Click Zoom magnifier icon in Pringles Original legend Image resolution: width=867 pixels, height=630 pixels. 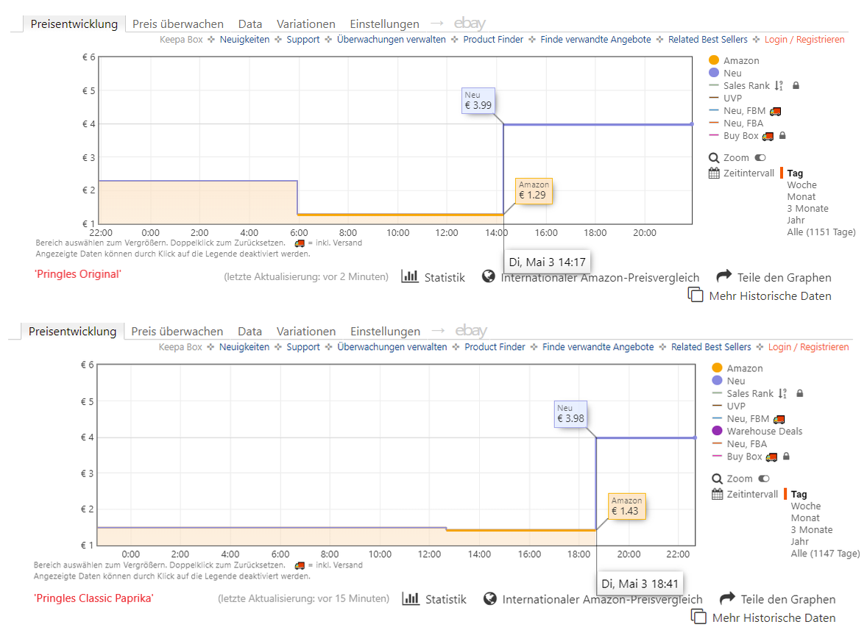pyautogui.click(x=714, y=158)
